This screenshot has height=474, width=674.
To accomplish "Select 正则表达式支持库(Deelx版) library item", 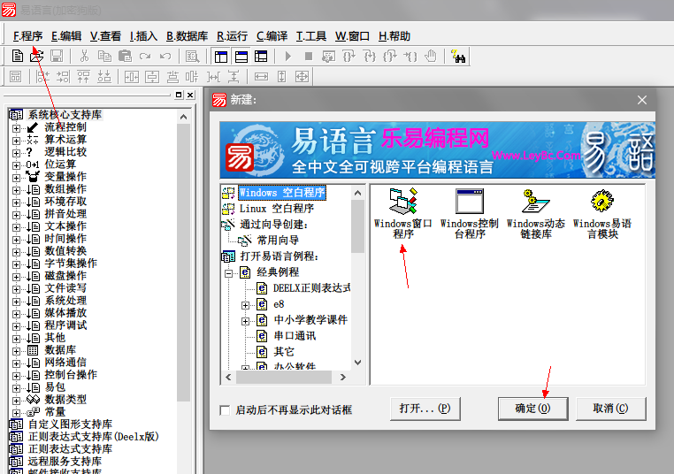I will 93,437.
